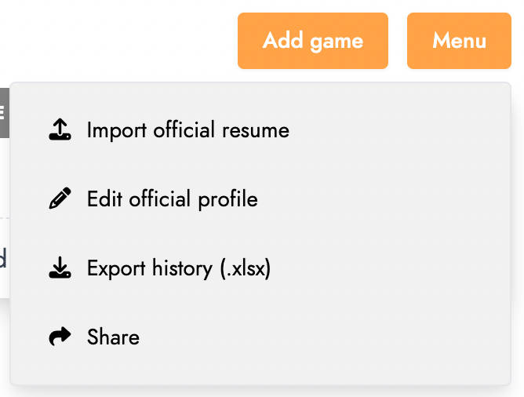
Task: Click the download icon next to Export history
Action: coord(60,268)
